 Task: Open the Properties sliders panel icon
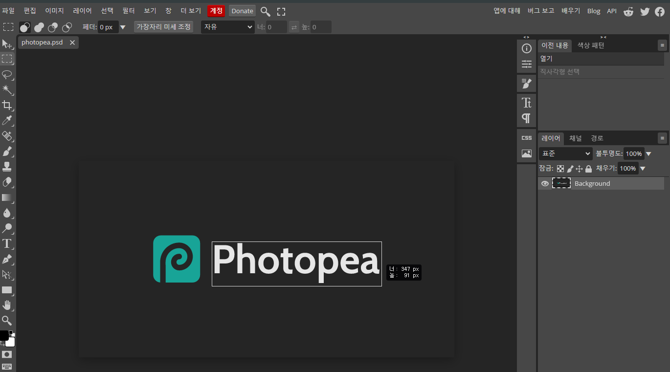coord(527,64)
